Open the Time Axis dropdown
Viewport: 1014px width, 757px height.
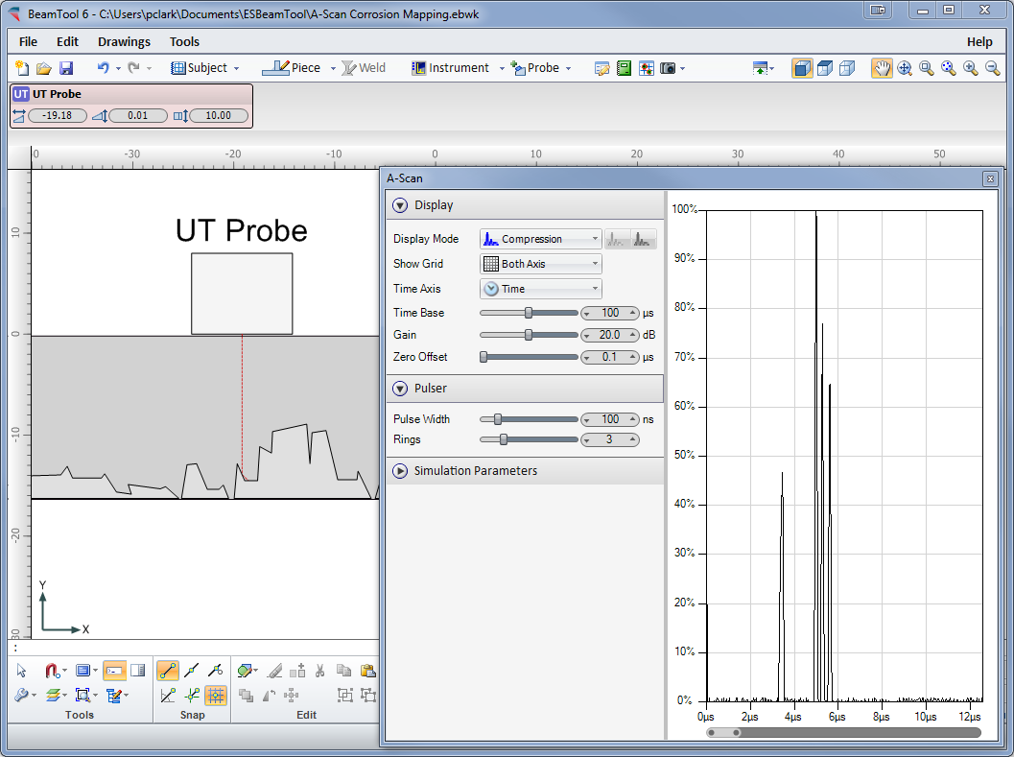[541, 289]
